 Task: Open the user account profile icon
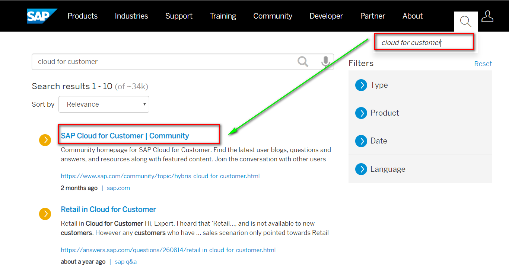(x=487, y=17)
